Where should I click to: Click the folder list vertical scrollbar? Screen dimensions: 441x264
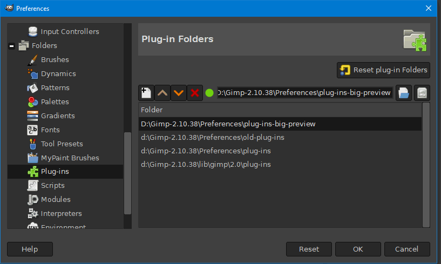click(426, 165)
